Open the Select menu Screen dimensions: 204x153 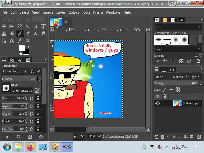(24, 12)
